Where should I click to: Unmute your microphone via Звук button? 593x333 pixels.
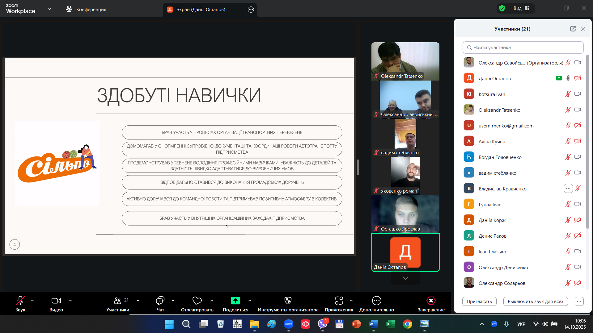point(20,301)
